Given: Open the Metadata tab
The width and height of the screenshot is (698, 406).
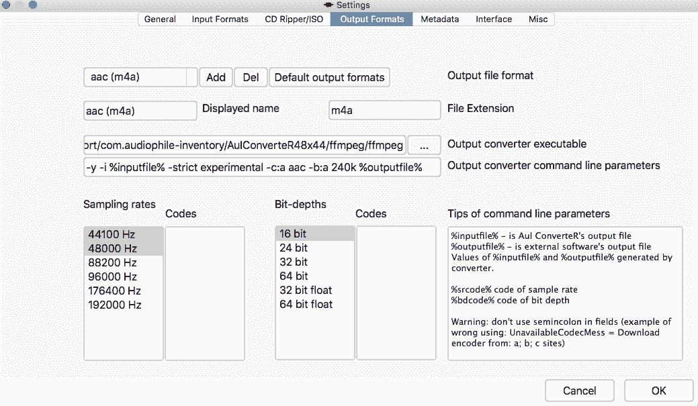Looking at the screenshot, I should click(x=440, y=19).
